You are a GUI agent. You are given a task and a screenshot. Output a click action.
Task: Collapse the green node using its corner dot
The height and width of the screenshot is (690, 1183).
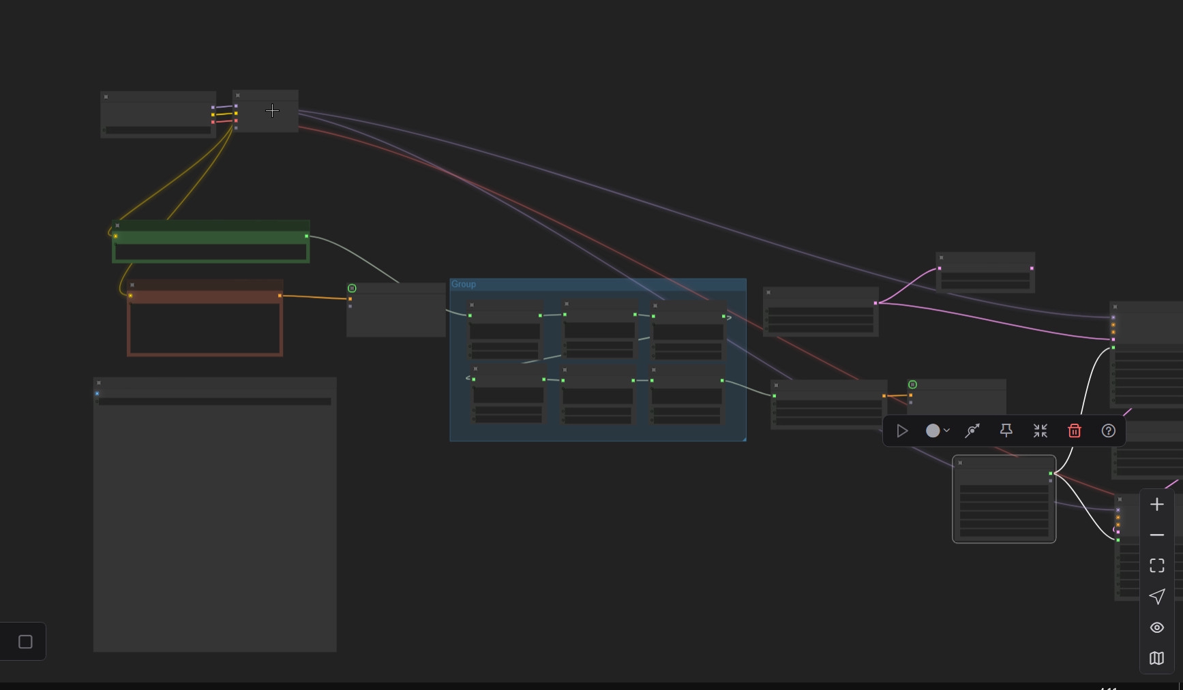(118, 225)
